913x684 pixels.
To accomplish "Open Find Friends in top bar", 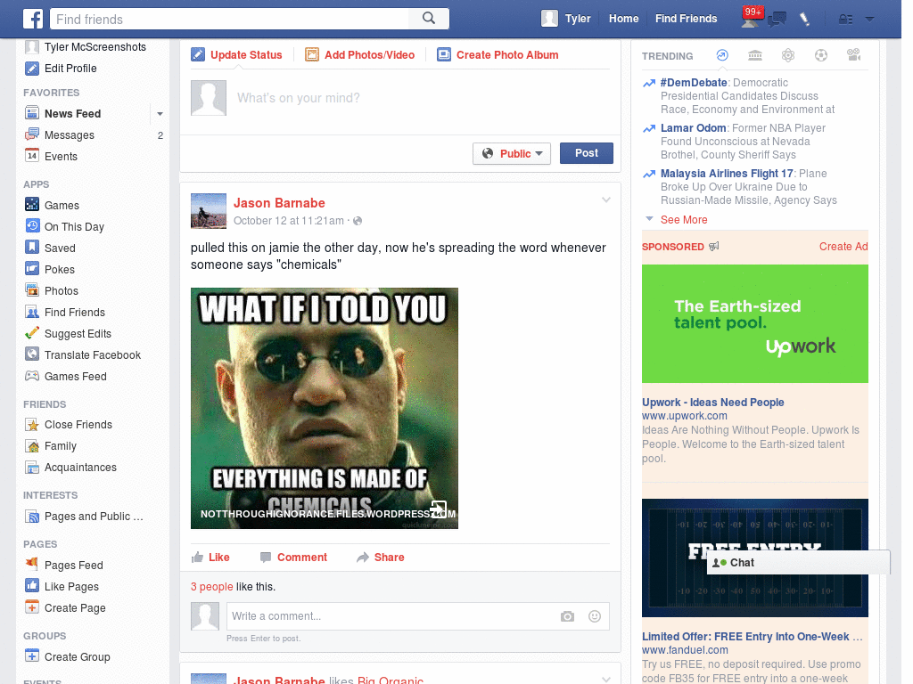I will tap(686, 19).
